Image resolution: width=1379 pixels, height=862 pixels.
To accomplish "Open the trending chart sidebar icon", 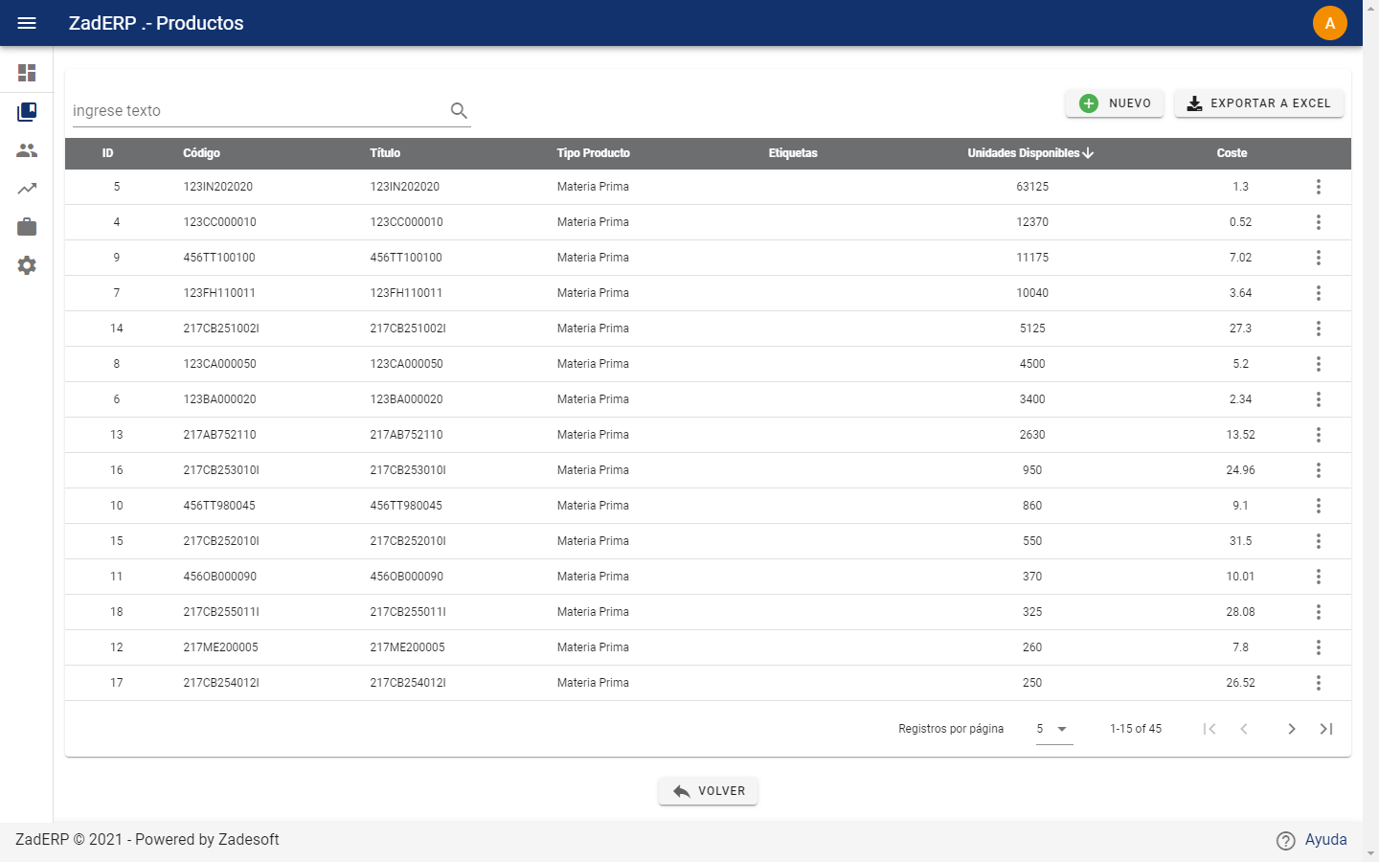I will 27,189.
